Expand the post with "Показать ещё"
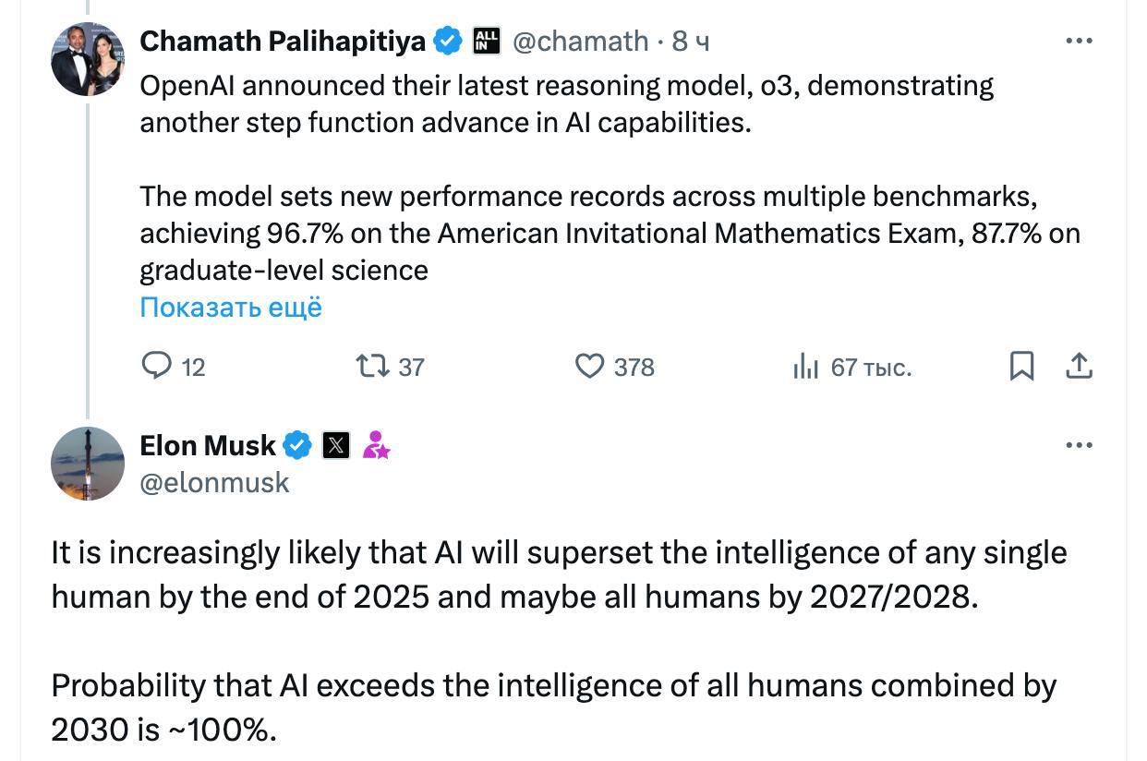1147x761 pixels. click(231, 307)
